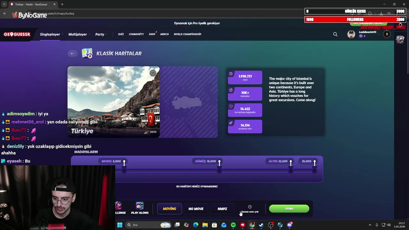Image resolution: width=409 pixels, height=230 pixels.
Task: Click the 10K+ stat tile
Action: tap(245, 94)
